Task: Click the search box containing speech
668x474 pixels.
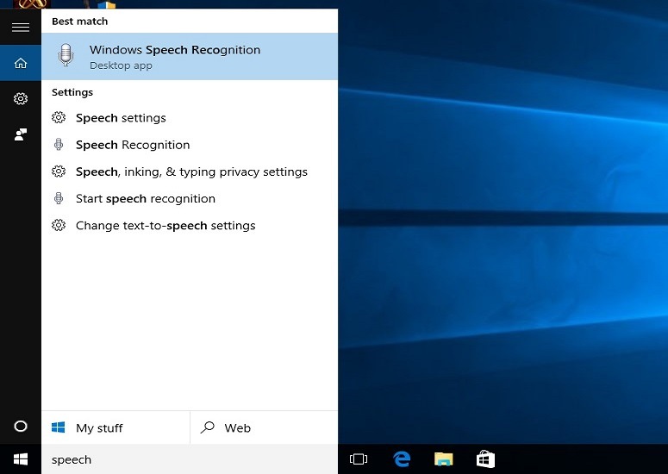Action: pyautogui.click(x=190, y=459)
